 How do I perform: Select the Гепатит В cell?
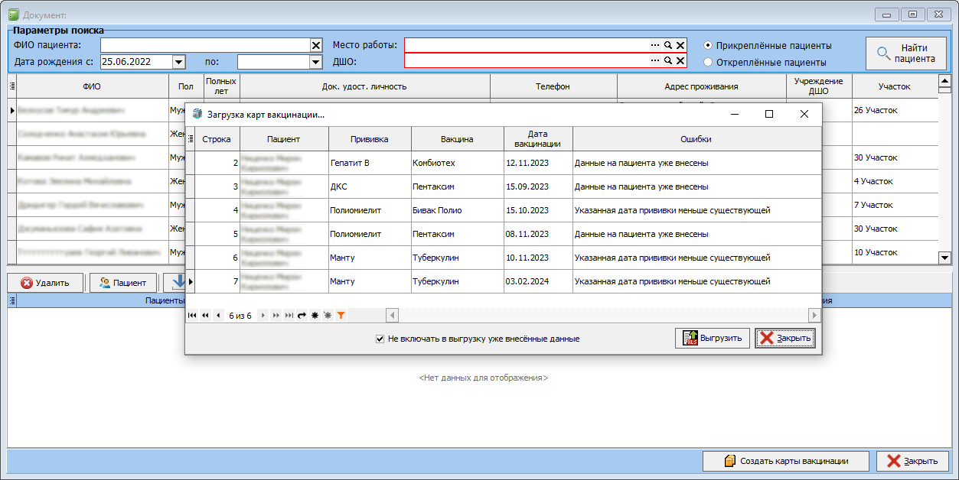coord(370,163)
